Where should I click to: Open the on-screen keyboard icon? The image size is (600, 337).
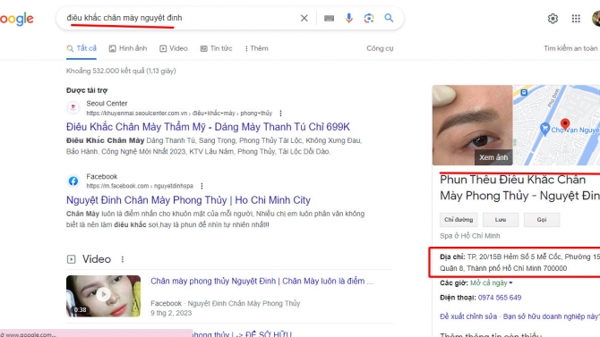[329, 18]
